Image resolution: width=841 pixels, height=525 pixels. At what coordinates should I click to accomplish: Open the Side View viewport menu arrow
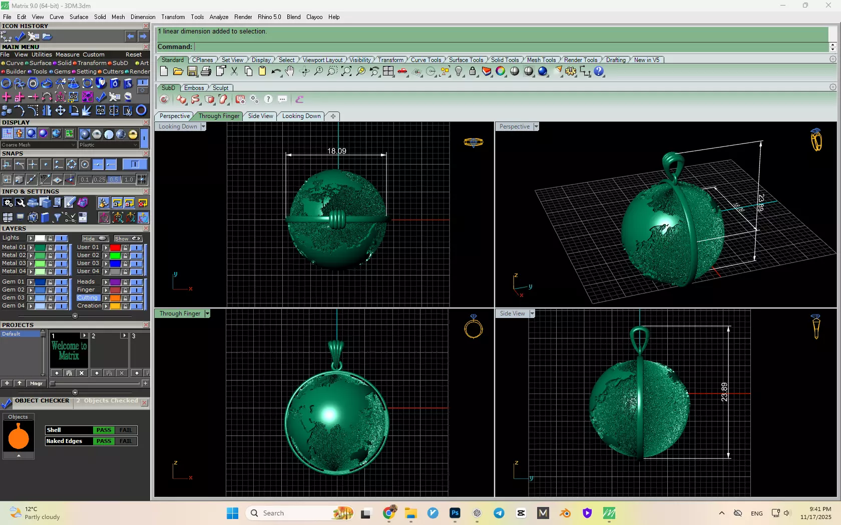pyautogui.click(x=532, y=313)
